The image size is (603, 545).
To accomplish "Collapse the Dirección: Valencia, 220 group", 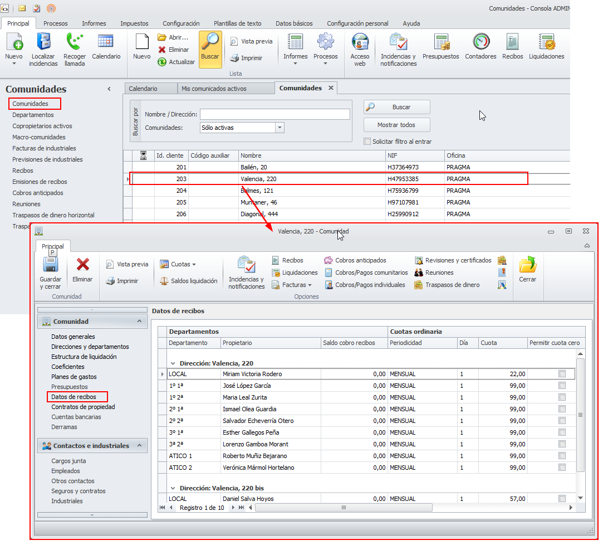I will [x=173, y=363].
